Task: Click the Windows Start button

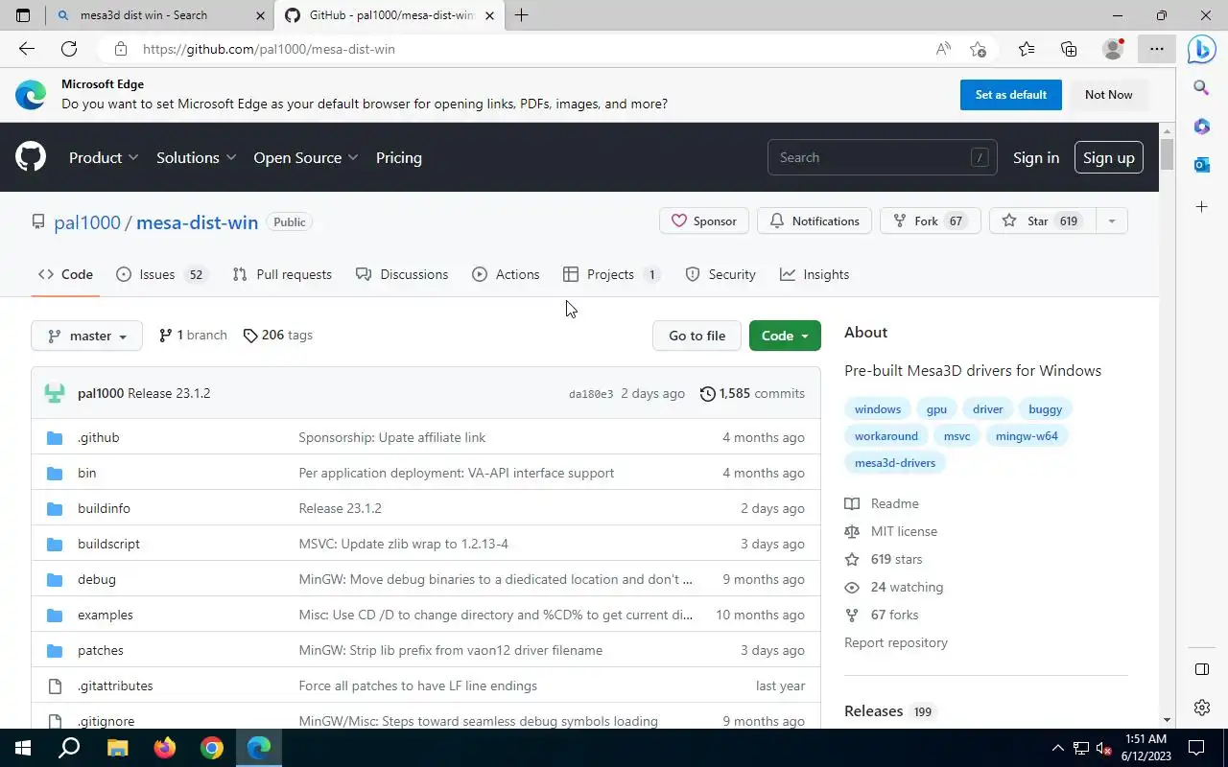Action: point(23,748)
